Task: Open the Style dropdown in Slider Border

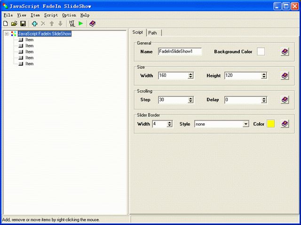Action: (246, 124)
